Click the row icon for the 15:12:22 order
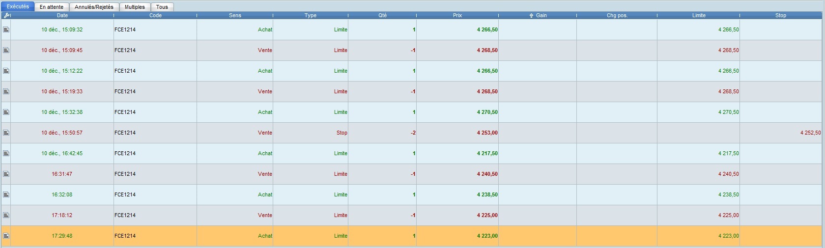The height and width of the screenshot is (248, 825). tap(6, 71)
